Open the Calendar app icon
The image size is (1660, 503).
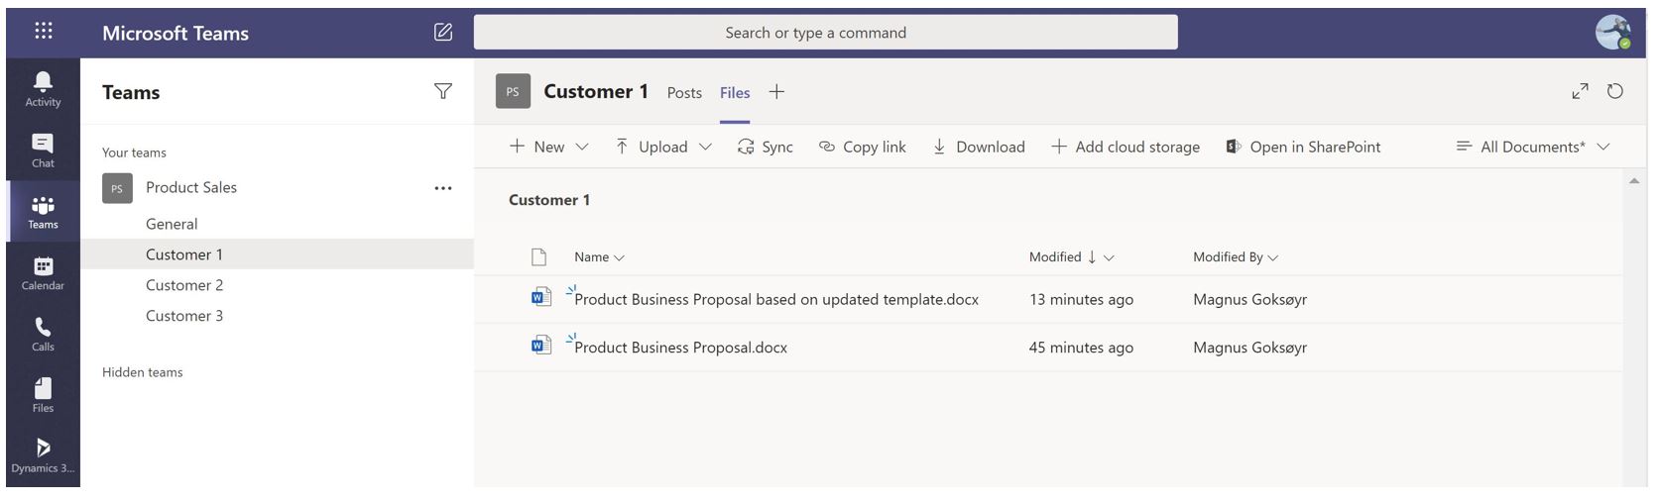[x=43, y=272]
